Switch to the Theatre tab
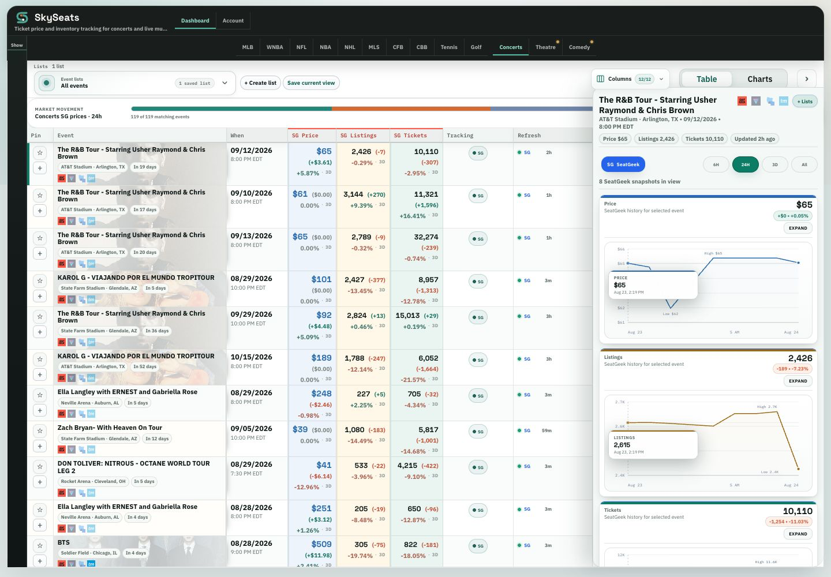This screenshot has height=577, width=831. pos(545,47)
